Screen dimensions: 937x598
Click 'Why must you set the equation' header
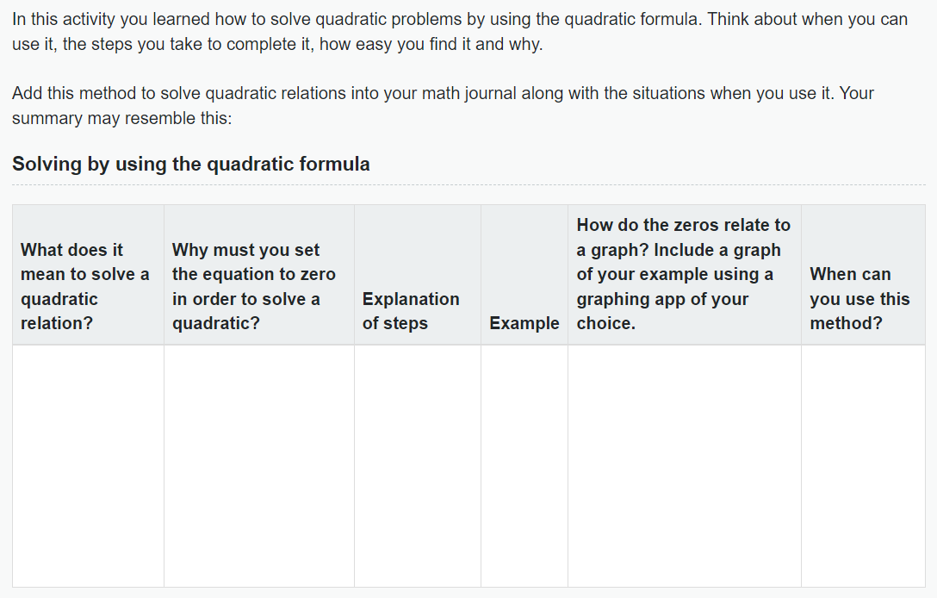pyautogui.click(x=258, y=275)
